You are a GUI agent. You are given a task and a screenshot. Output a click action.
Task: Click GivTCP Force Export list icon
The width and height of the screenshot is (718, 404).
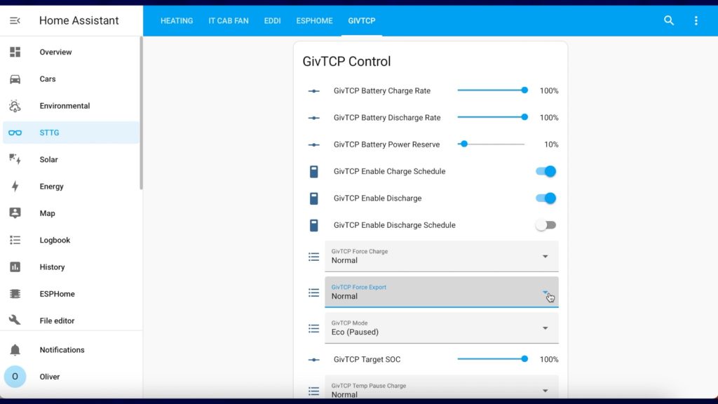pyautogui.click(x=313, y=292)
